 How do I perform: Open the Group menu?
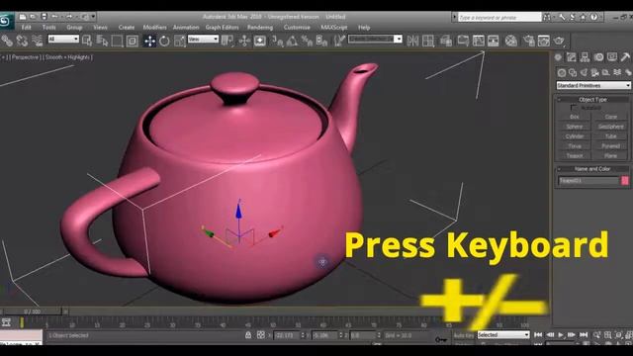[x=74, y=28]
